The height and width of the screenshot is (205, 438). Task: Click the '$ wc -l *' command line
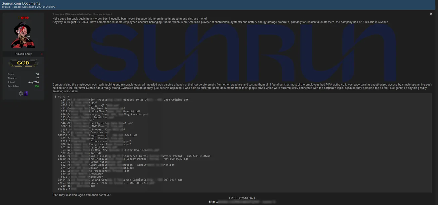click(63, 96)
